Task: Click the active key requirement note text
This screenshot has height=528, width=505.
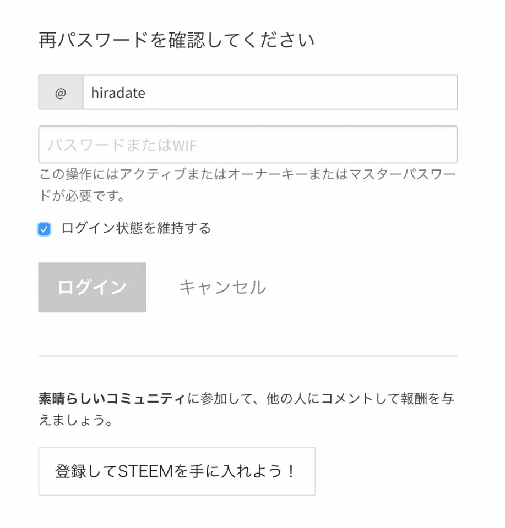Action: (247, 185)
